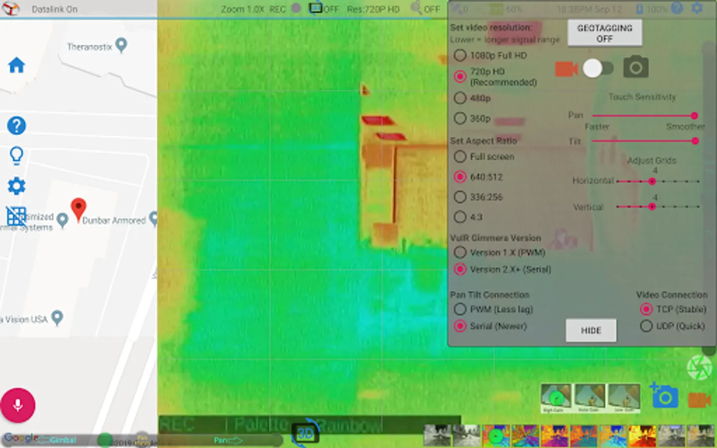Select the High Gain thumbnail

(556, 398)
